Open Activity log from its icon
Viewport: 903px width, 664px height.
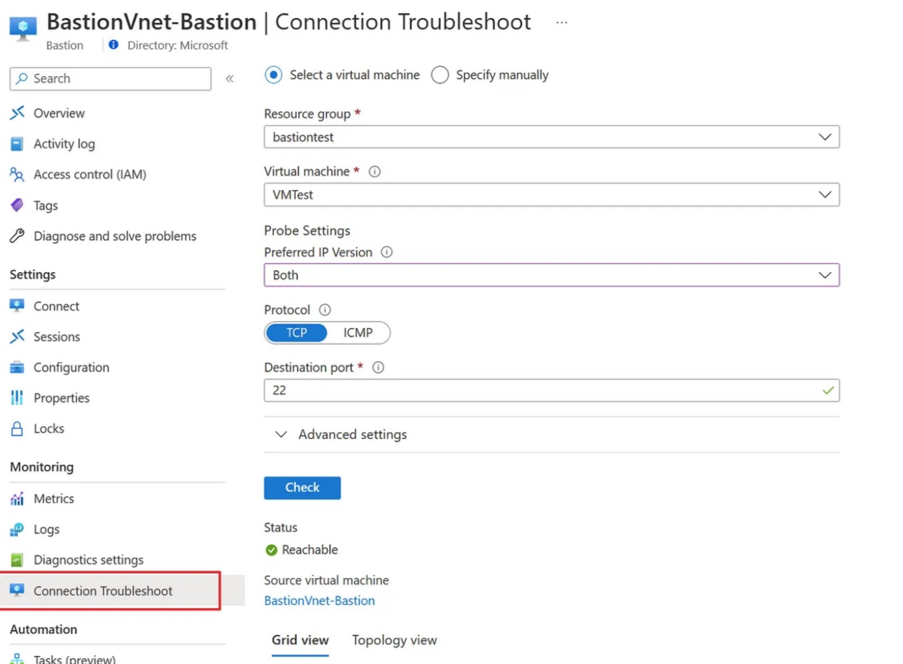click(17, 144)
